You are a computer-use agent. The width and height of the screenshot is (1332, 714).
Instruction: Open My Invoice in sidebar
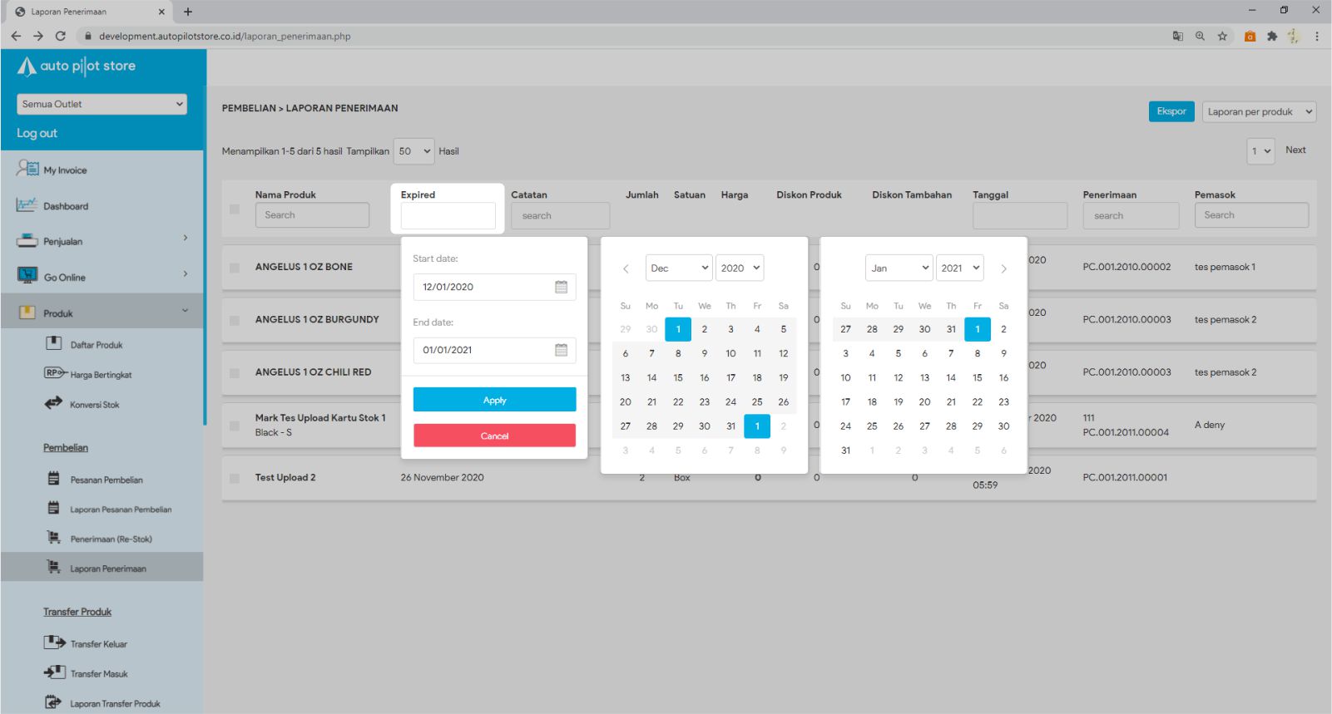[x=65, y=170]
